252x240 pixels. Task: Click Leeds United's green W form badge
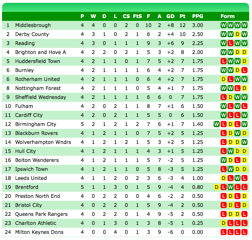(237, 178)
